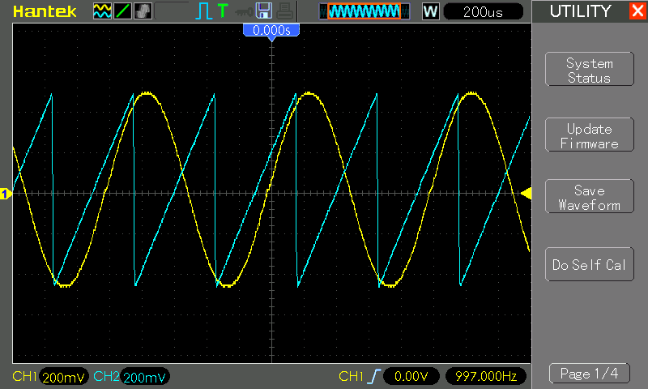Close the UTILITY menu with red X

coord(638,11)
